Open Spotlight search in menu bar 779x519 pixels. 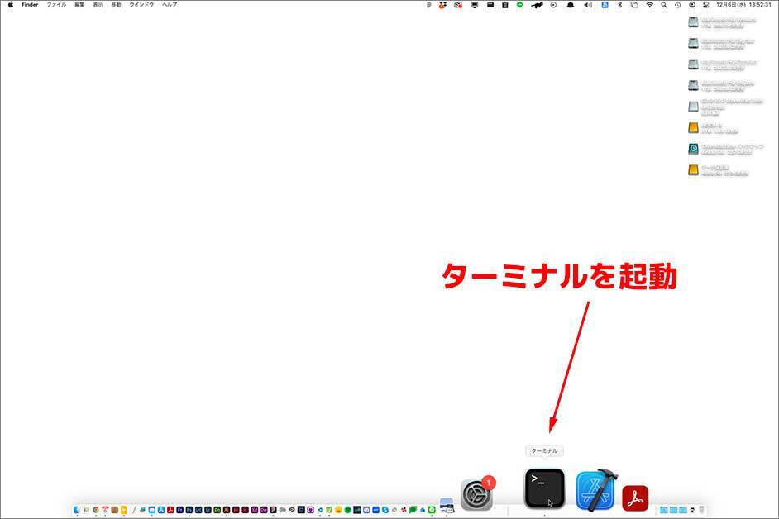click(664, 4)
